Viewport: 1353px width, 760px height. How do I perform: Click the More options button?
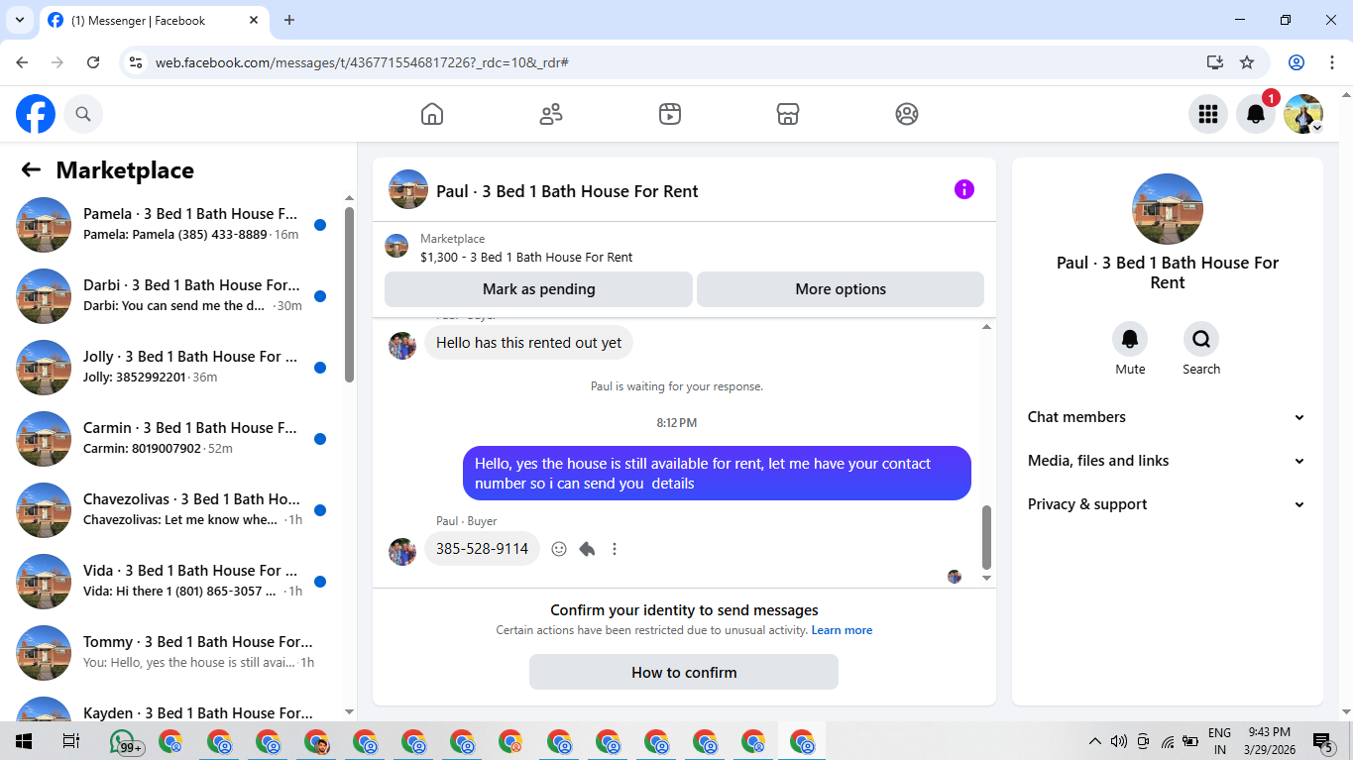coord(841,289)
